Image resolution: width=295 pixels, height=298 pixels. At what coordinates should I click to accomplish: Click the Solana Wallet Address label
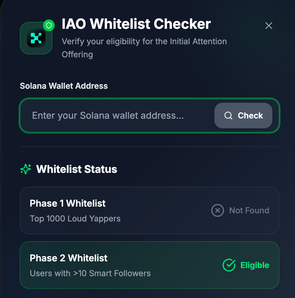pyautogui.click(x=64, y=86)
